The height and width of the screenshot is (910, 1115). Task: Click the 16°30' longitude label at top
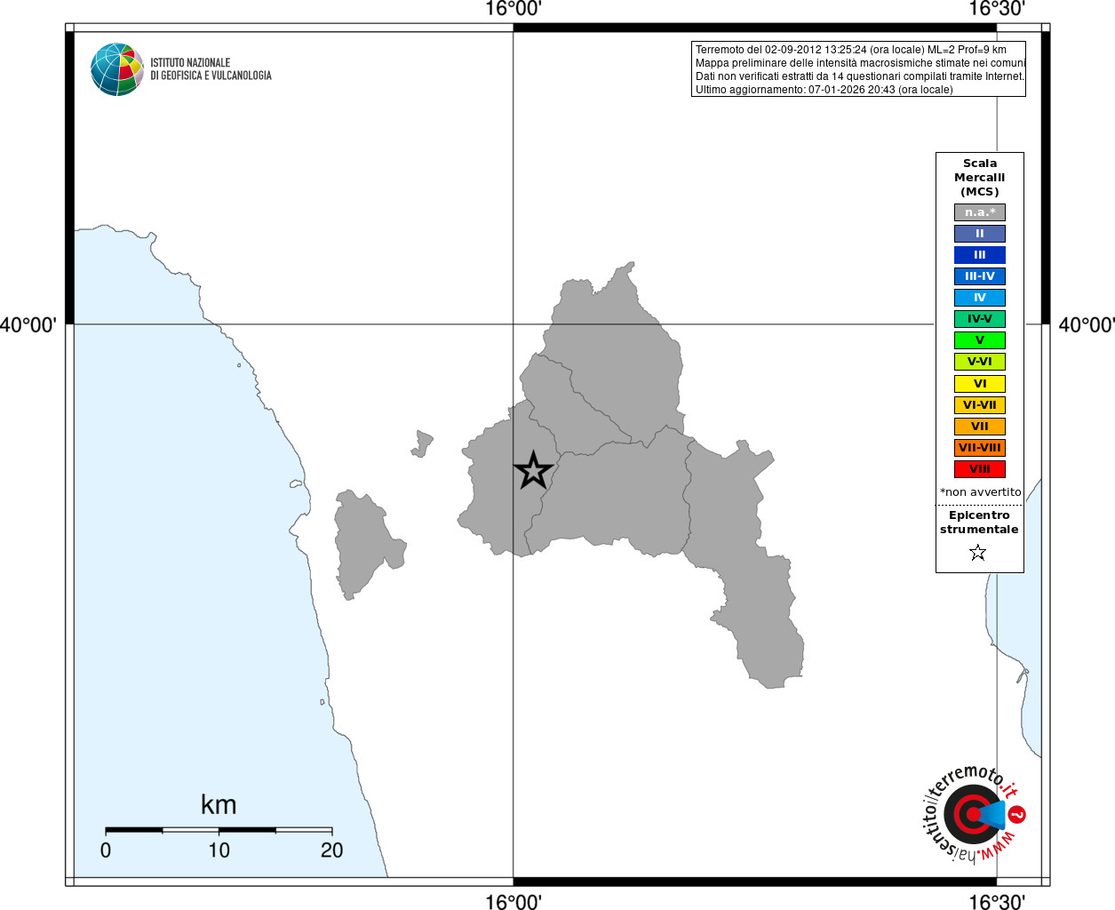[x=996, y=9]
